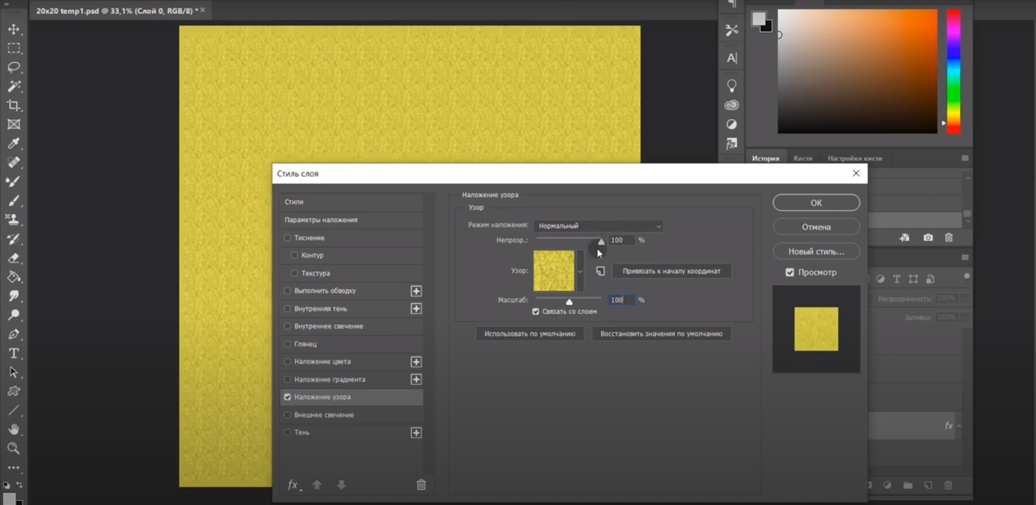The height and width of the screenshot is (505, 1036).
Task: Select Стили in the Layer Style list
Action: pyautogui.click(x=352, y=202)
